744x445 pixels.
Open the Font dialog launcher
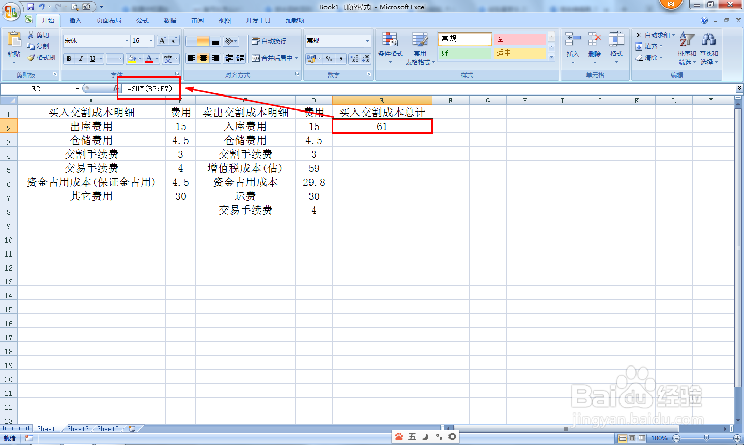pos(177,74)
